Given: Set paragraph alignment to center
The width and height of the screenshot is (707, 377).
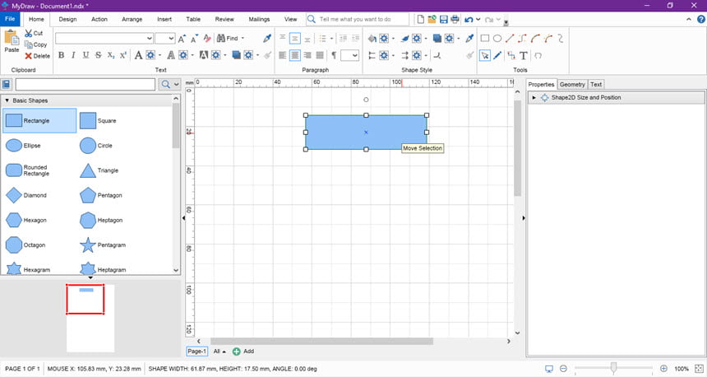Looking at the screenshot, I should point(295,55).
